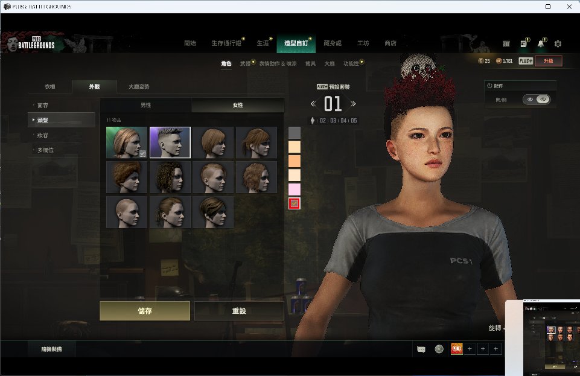580x376 pixels.
Task: Click the 隨機裝備 button
Action: click(x=51, y=349)
